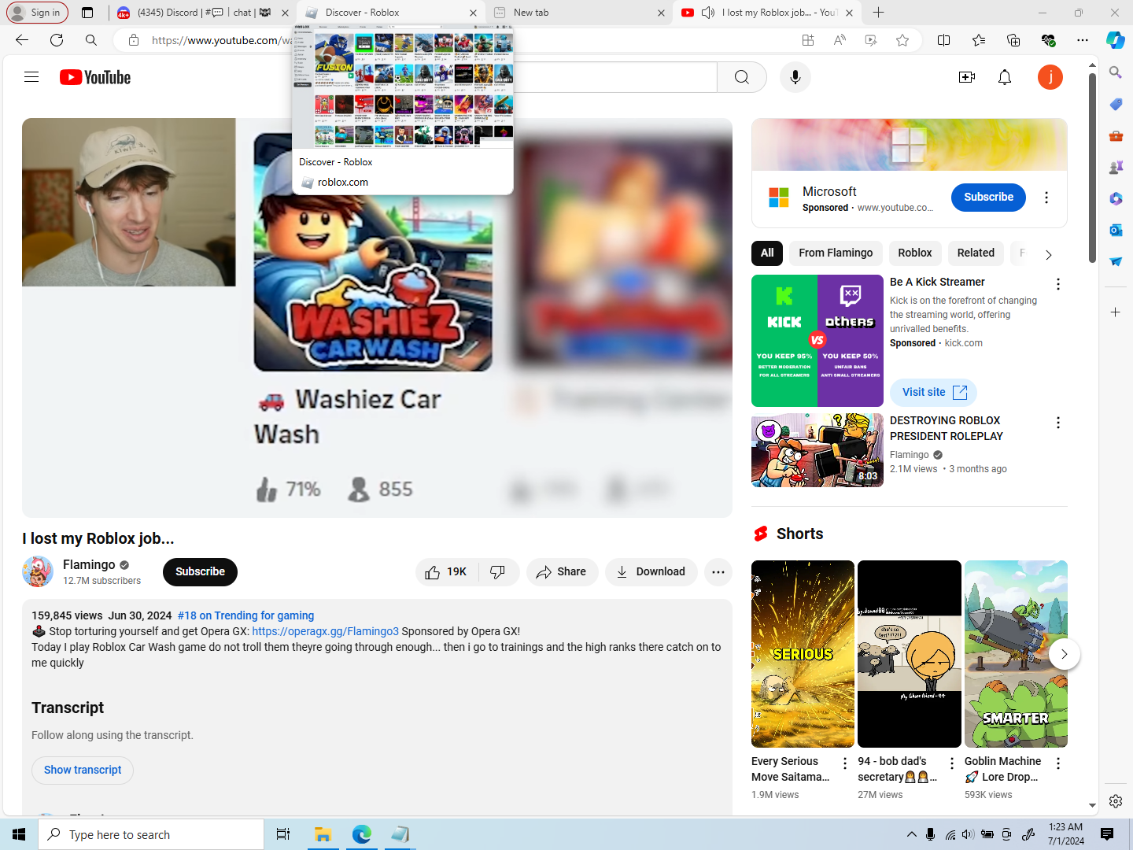Open Browser essentials heart icon
Image resolution: width=1133 pixels, height=850 pixels.
(x=1048, y=40)
